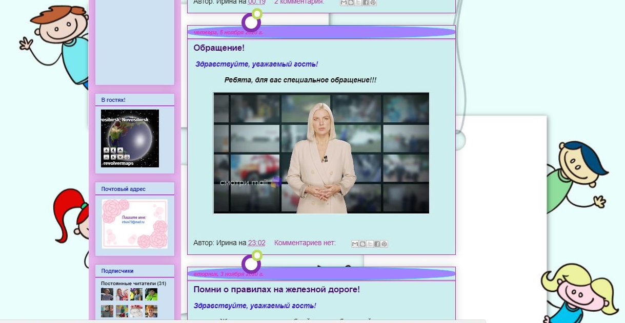Click the 23:02 post timestamp link
The image size is (625, 323).
[x=256, y=243]
